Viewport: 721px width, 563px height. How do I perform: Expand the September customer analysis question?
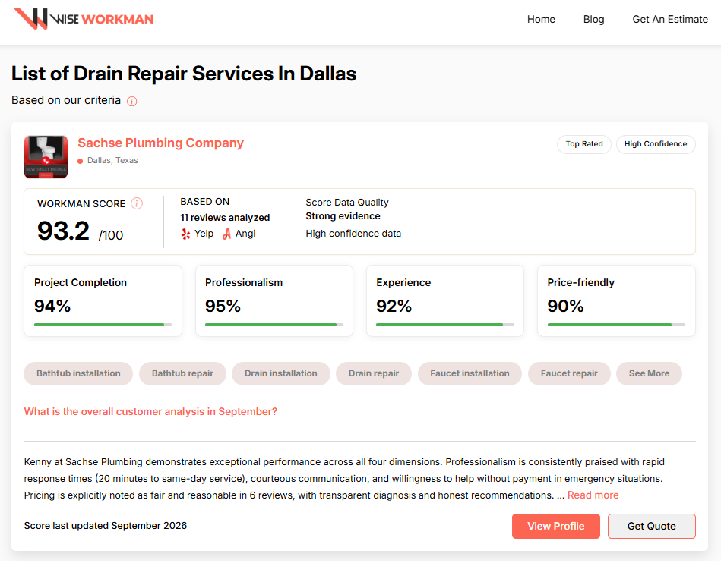(x=151, y=412)
